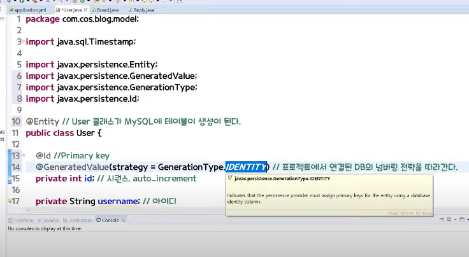Click the tooltip description about persistence provider

point(328,198)
